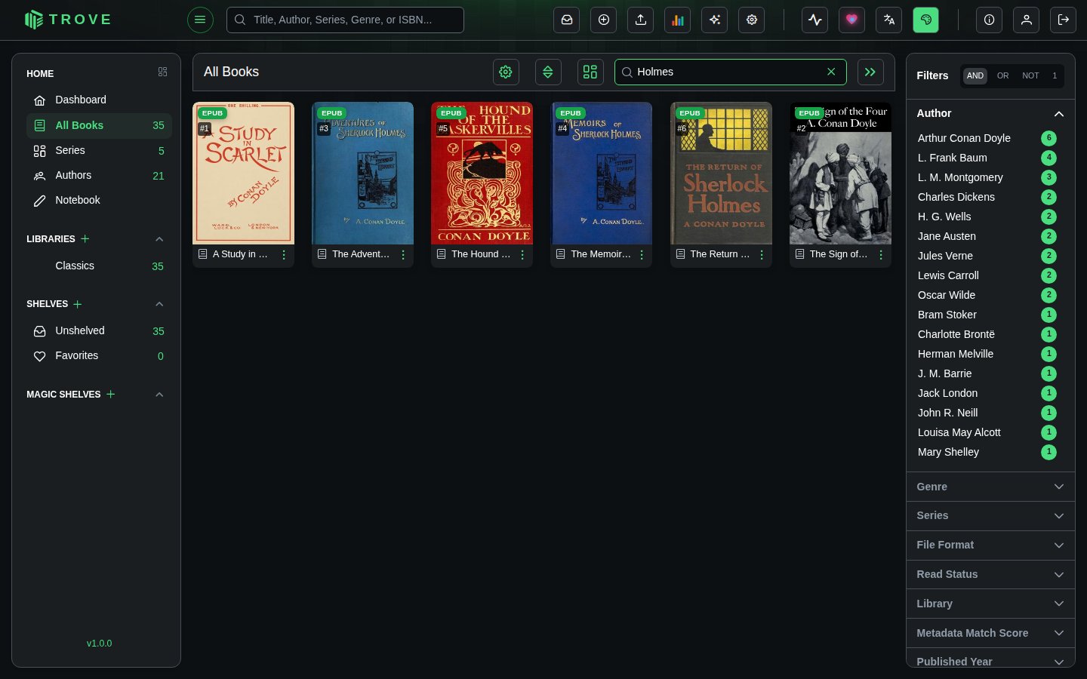Click the heart donate icon

tap(851, 20)
